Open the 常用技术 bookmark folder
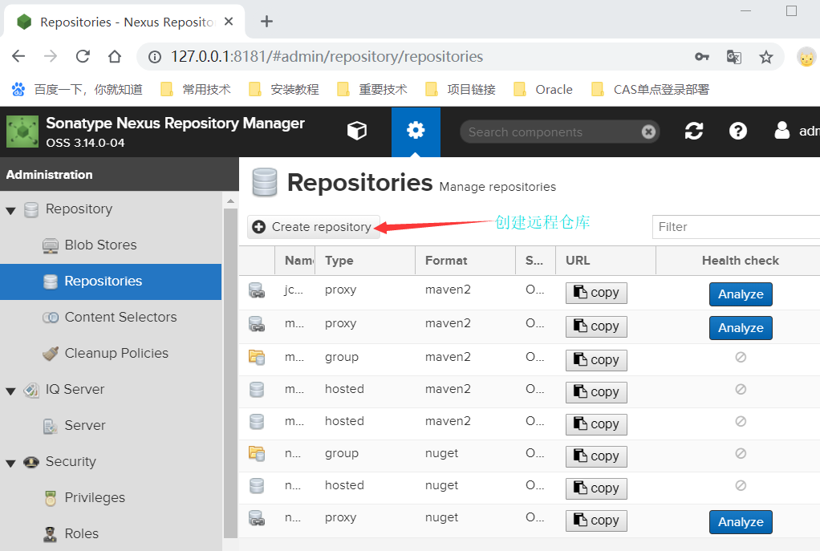 pos(196,89)
